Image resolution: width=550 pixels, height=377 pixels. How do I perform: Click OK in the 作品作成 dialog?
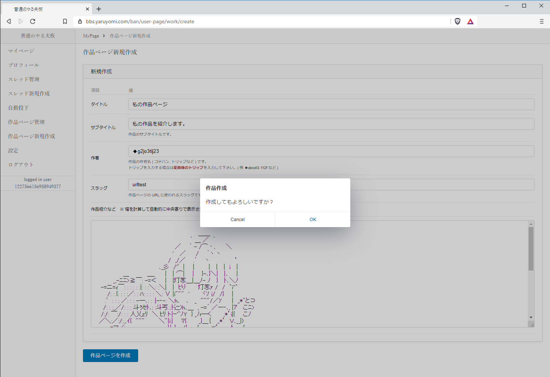pos(313,220)
